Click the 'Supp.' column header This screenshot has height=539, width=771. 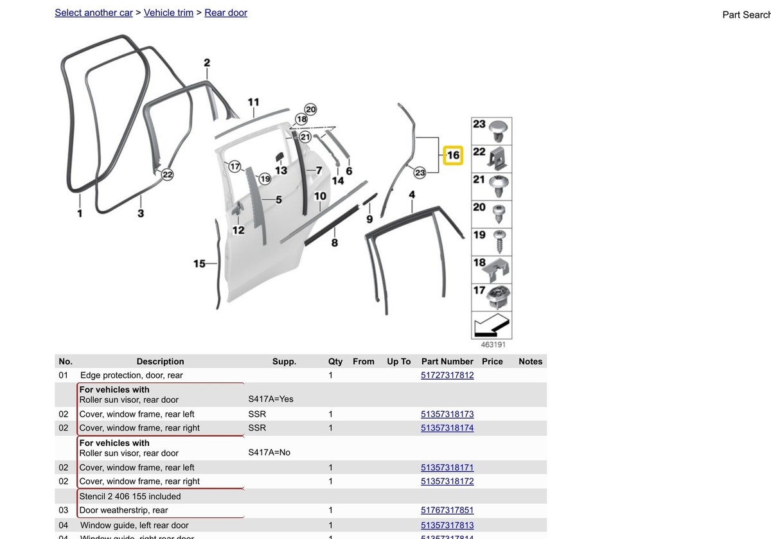click(284, 362)
